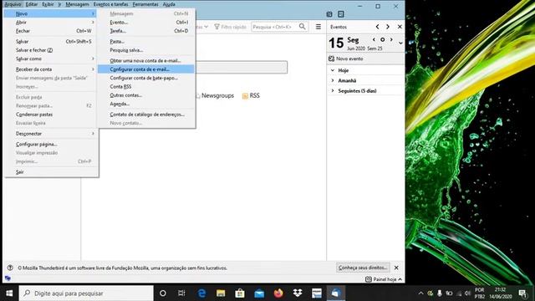Open the hamburger application menu

(x=318, y=27)
